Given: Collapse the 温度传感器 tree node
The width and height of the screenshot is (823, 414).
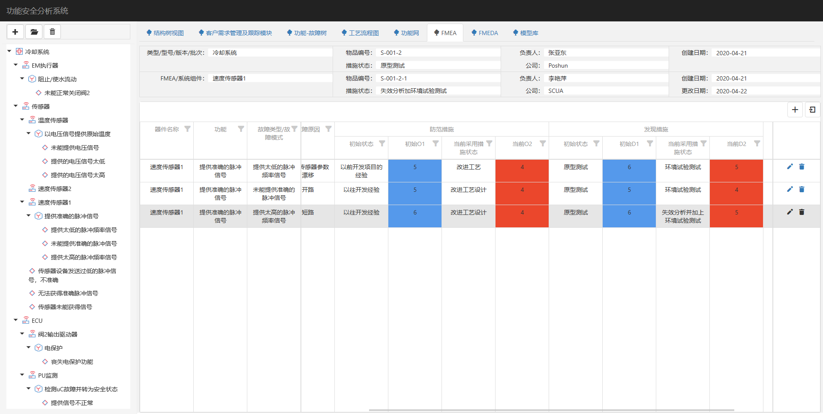Looking at the screenshot, I should [x=22, y=120].
